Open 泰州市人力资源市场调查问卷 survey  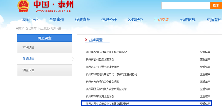coord(102,67)
